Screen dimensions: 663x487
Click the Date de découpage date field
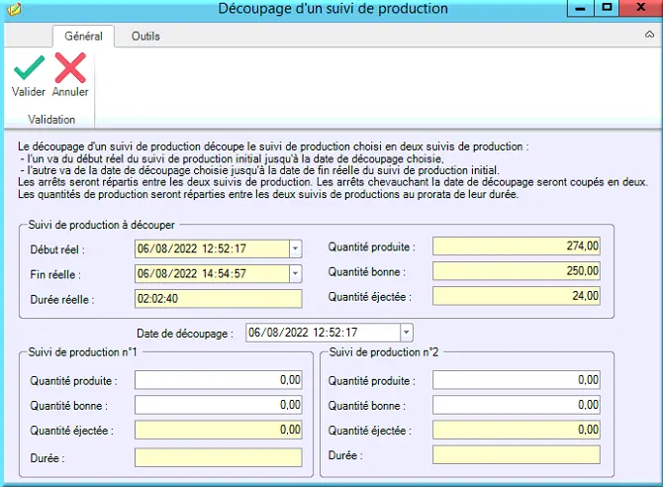pyautogui.click(x=323, y=333)
